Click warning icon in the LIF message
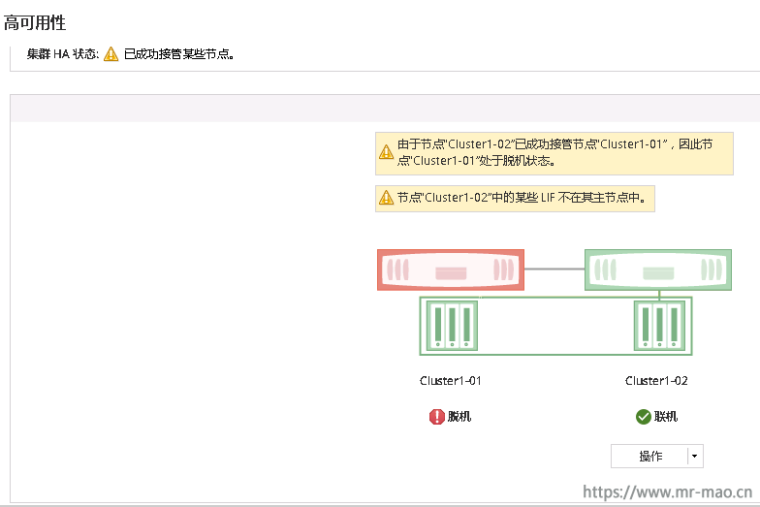760x507 pixels. click(x=386, y=198)
